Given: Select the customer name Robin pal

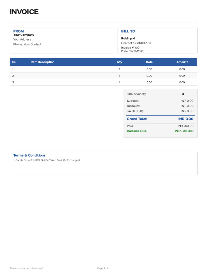Looking at the screenshot, I should (128, 39).
